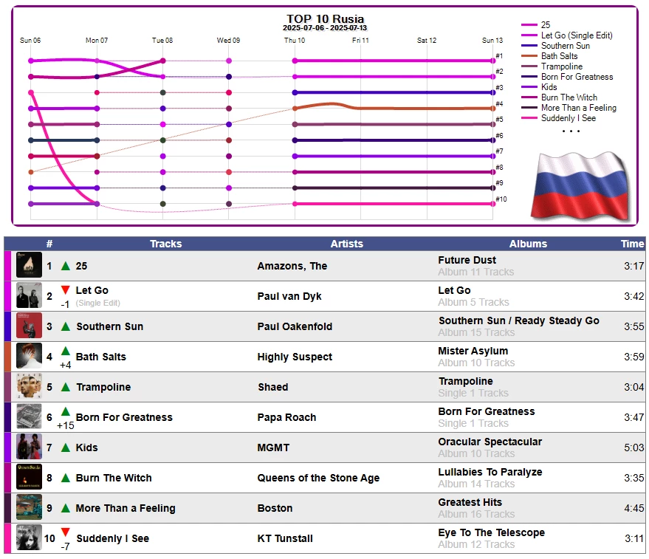Open the Trampoline cover thumbnail
The width and height of the screenshot is (649, 559).
(x=29, y=386)
